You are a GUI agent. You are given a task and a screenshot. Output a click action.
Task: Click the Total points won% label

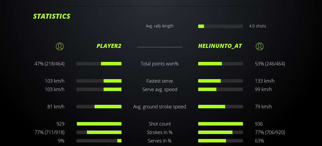(160, 64)
